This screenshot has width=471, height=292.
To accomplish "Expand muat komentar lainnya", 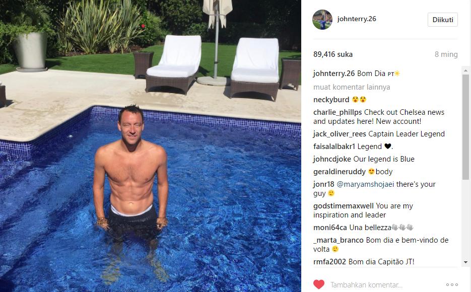I will 352,87.
